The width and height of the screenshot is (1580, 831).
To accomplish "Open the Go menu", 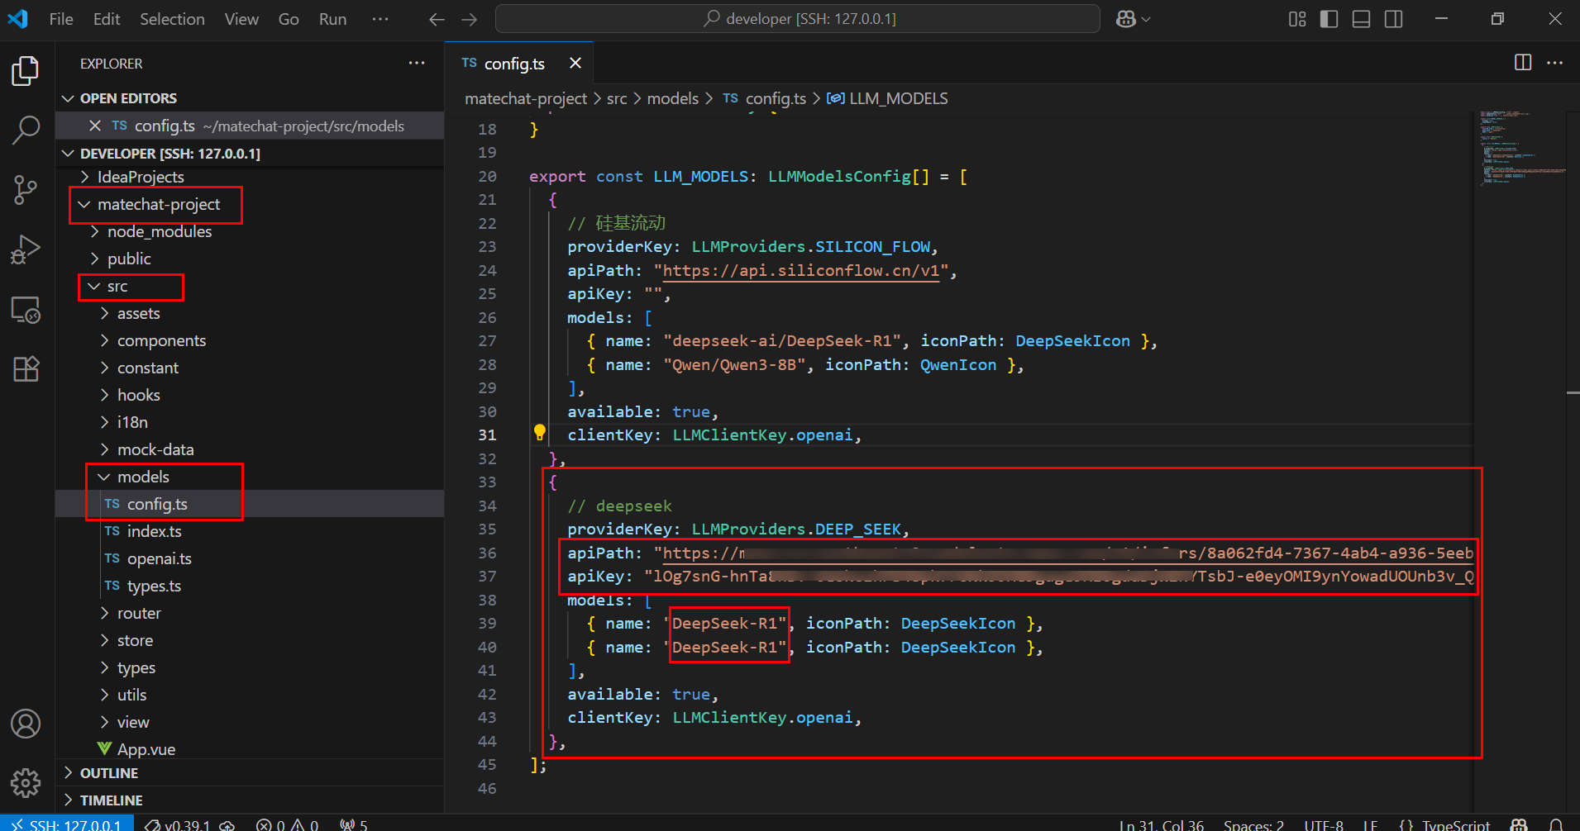I will (x=289, y=19).
